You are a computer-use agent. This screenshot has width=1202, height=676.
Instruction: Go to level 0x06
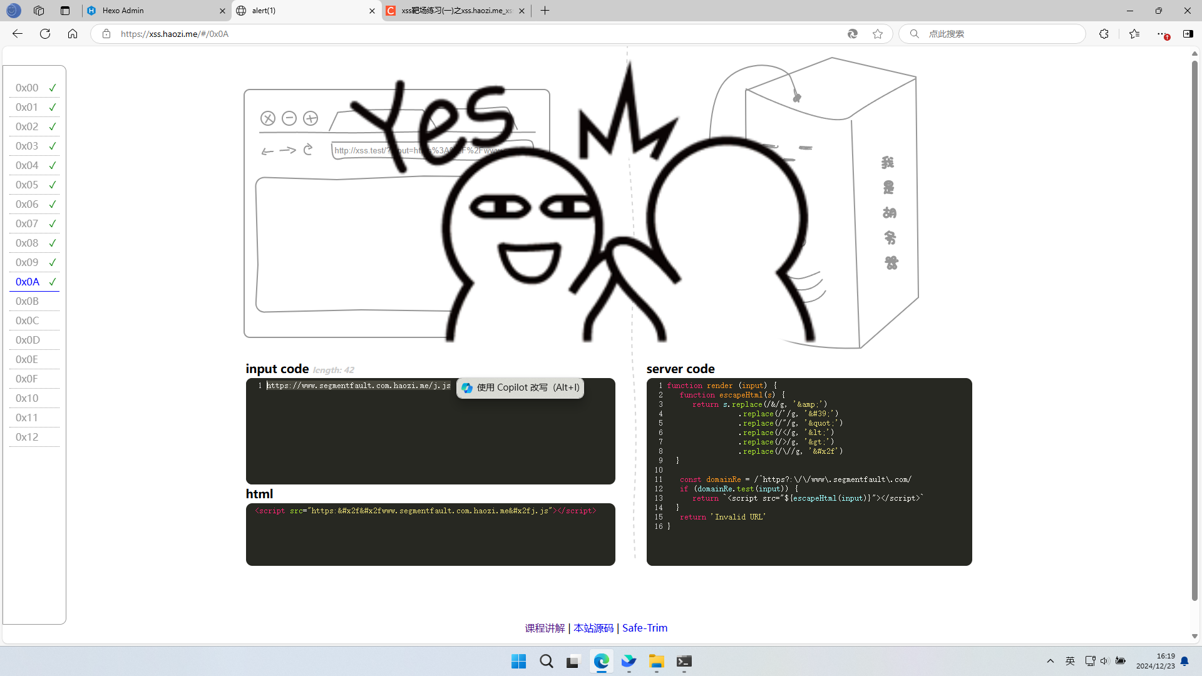click(x=34, y=204)
